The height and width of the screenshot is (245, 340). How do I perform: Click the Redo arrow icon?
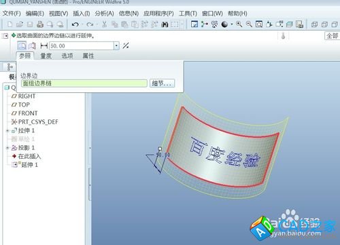[x=90, y=24]
